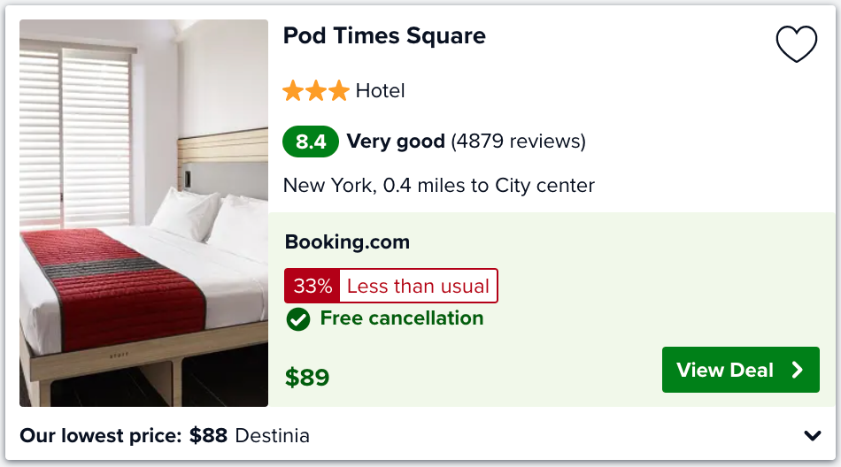Click the green free cancellation checkmark icon
This screenshot has height=467, width=841.
[x=298, y=319]
